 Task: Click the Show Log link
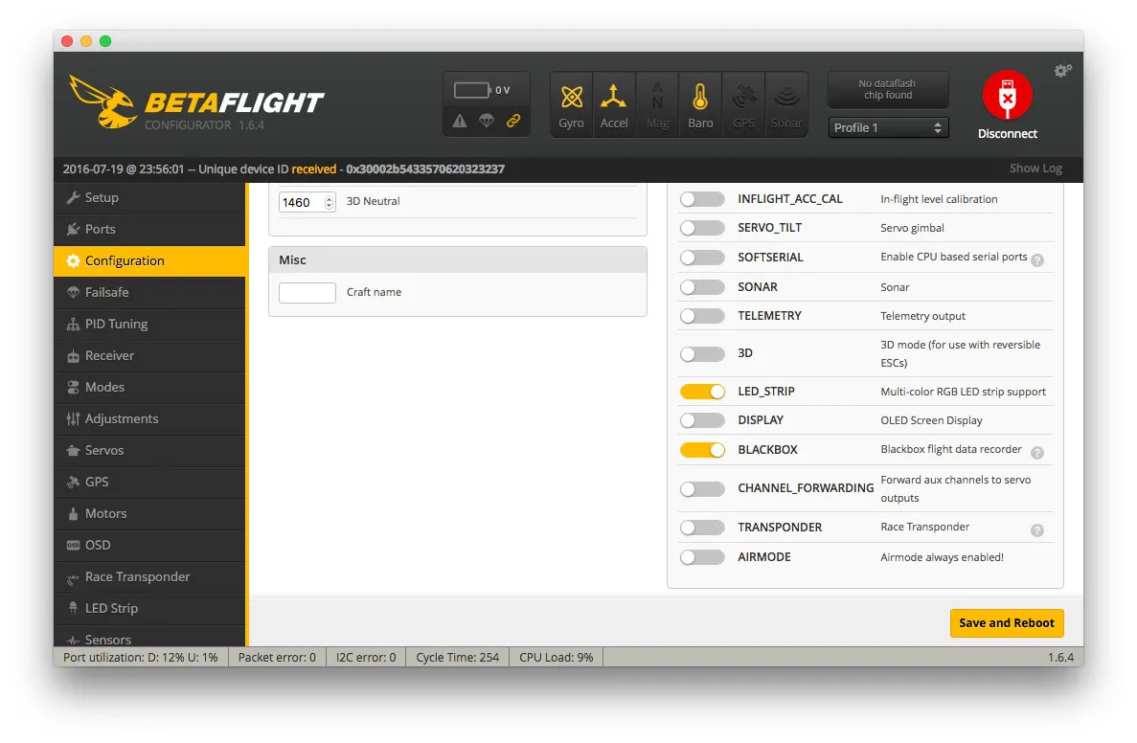coord(1035,169)
